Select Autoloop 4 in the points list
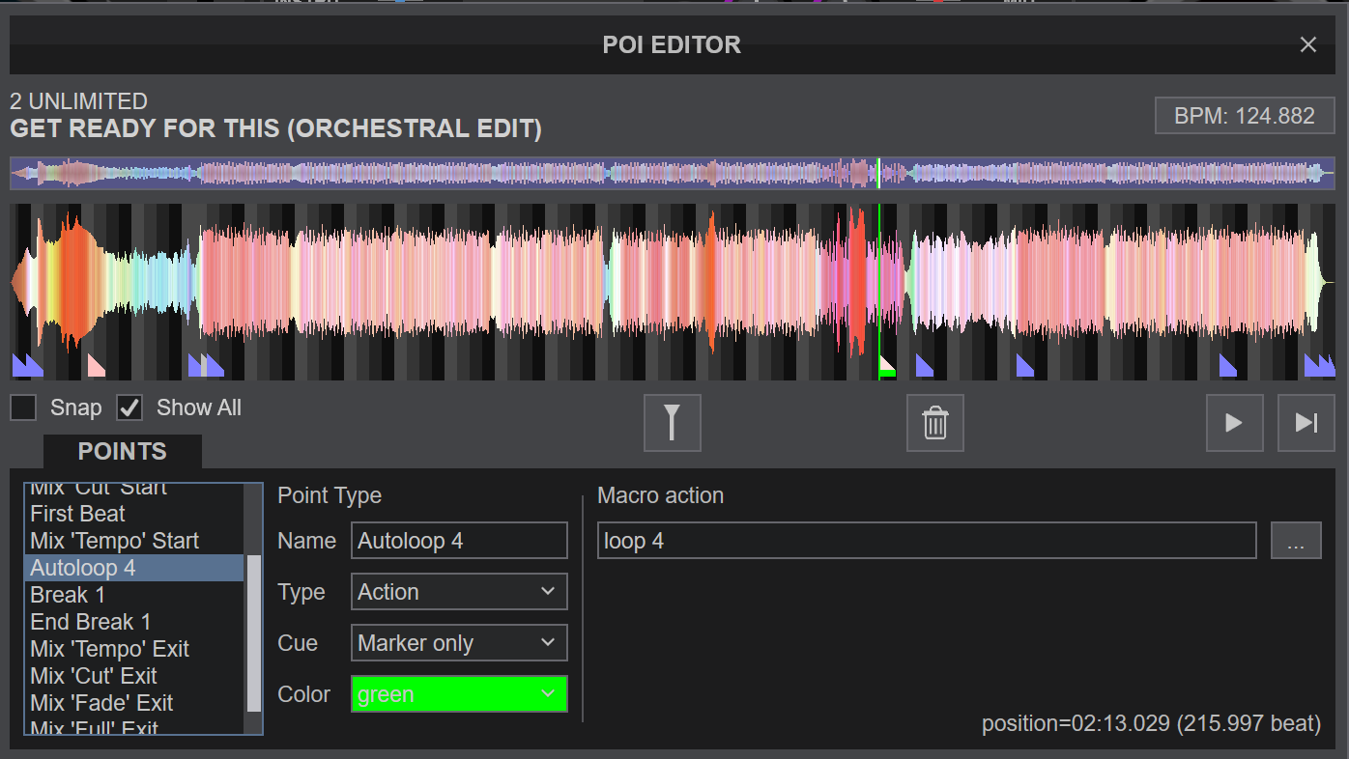The width and height of the screenshot is (1349, 759). (134, 568)
